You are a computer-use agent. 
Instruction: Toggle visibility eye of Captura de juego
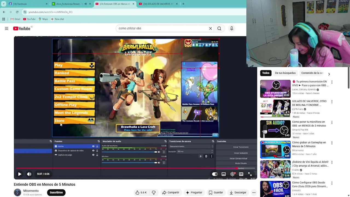pyautogui.click(x=93, y=155)
